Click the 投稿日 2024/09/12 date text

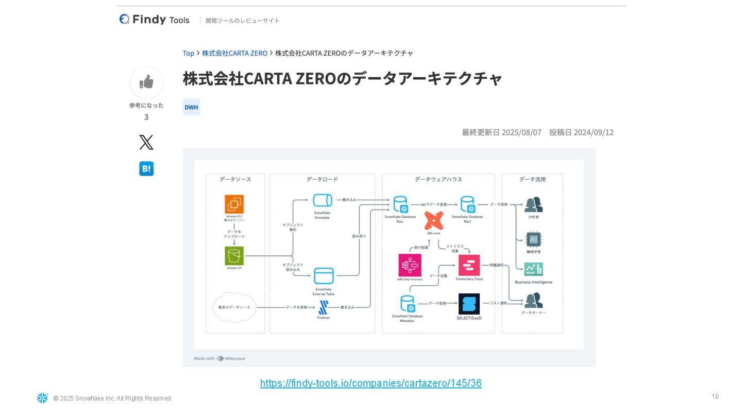click(581, 132)
